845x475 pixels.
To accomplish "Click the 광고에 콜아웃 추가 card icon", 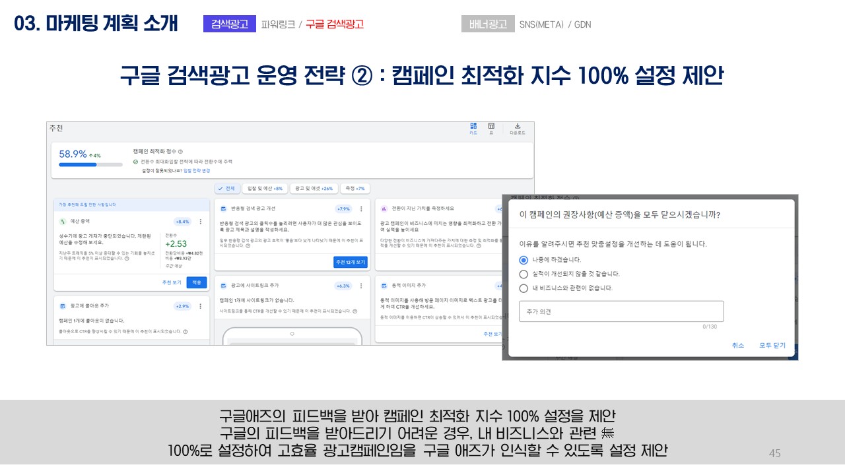I will [63, 306].
